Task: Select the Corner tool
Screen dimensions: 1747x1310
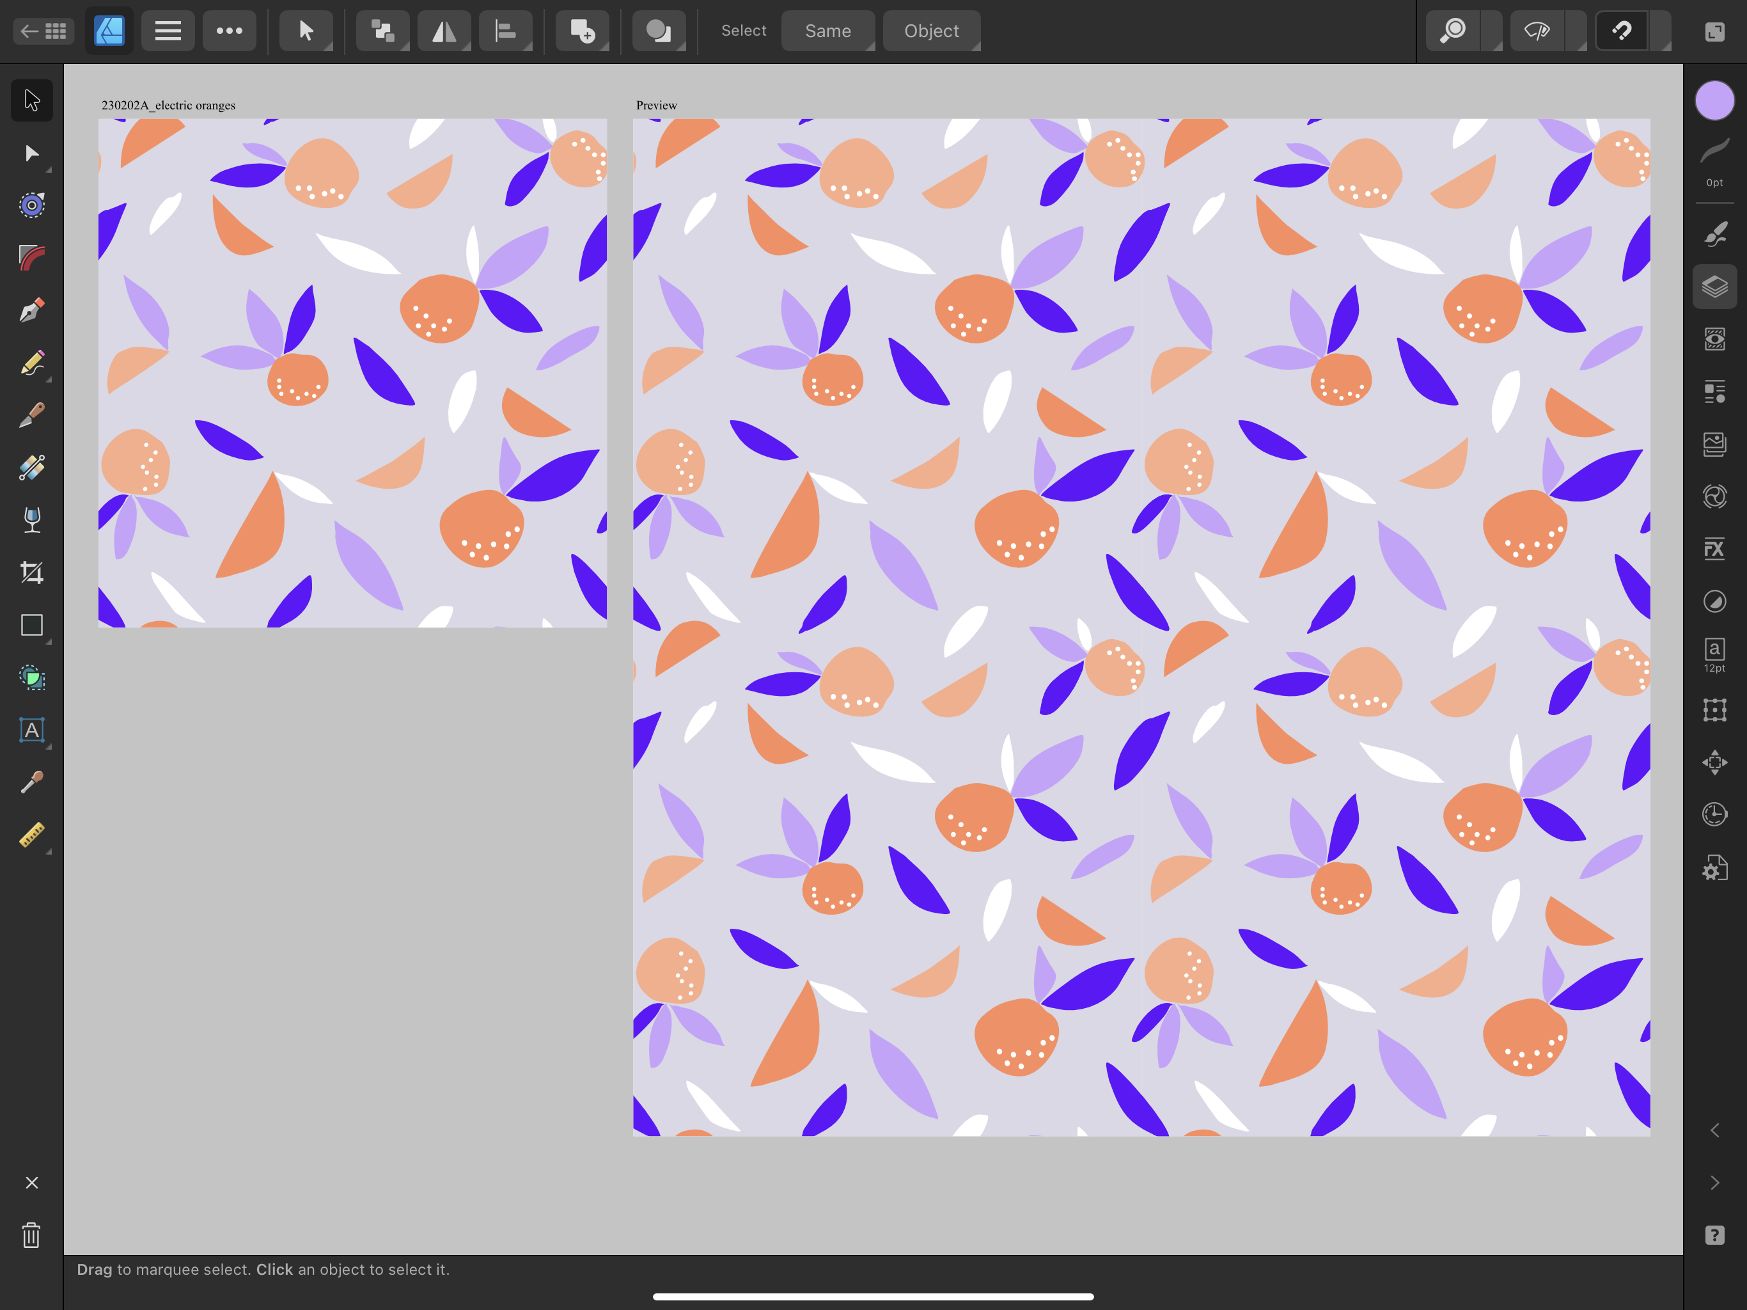Action: pos(31,258)
